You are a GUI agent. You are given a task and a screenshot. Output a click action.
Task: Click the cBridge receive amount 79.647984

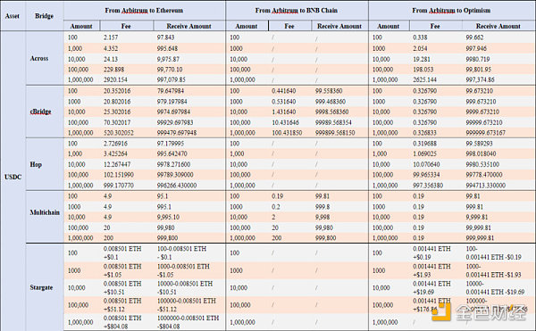point(171,91)
